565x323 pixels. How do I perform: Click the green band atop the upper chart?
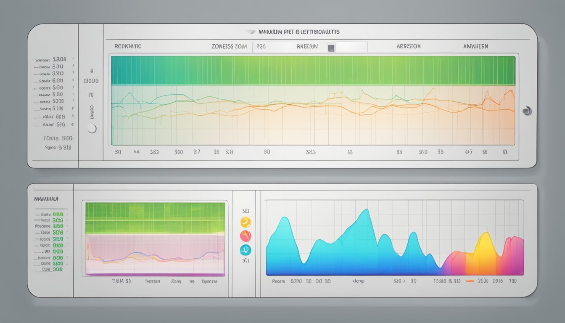click(313, 71)
